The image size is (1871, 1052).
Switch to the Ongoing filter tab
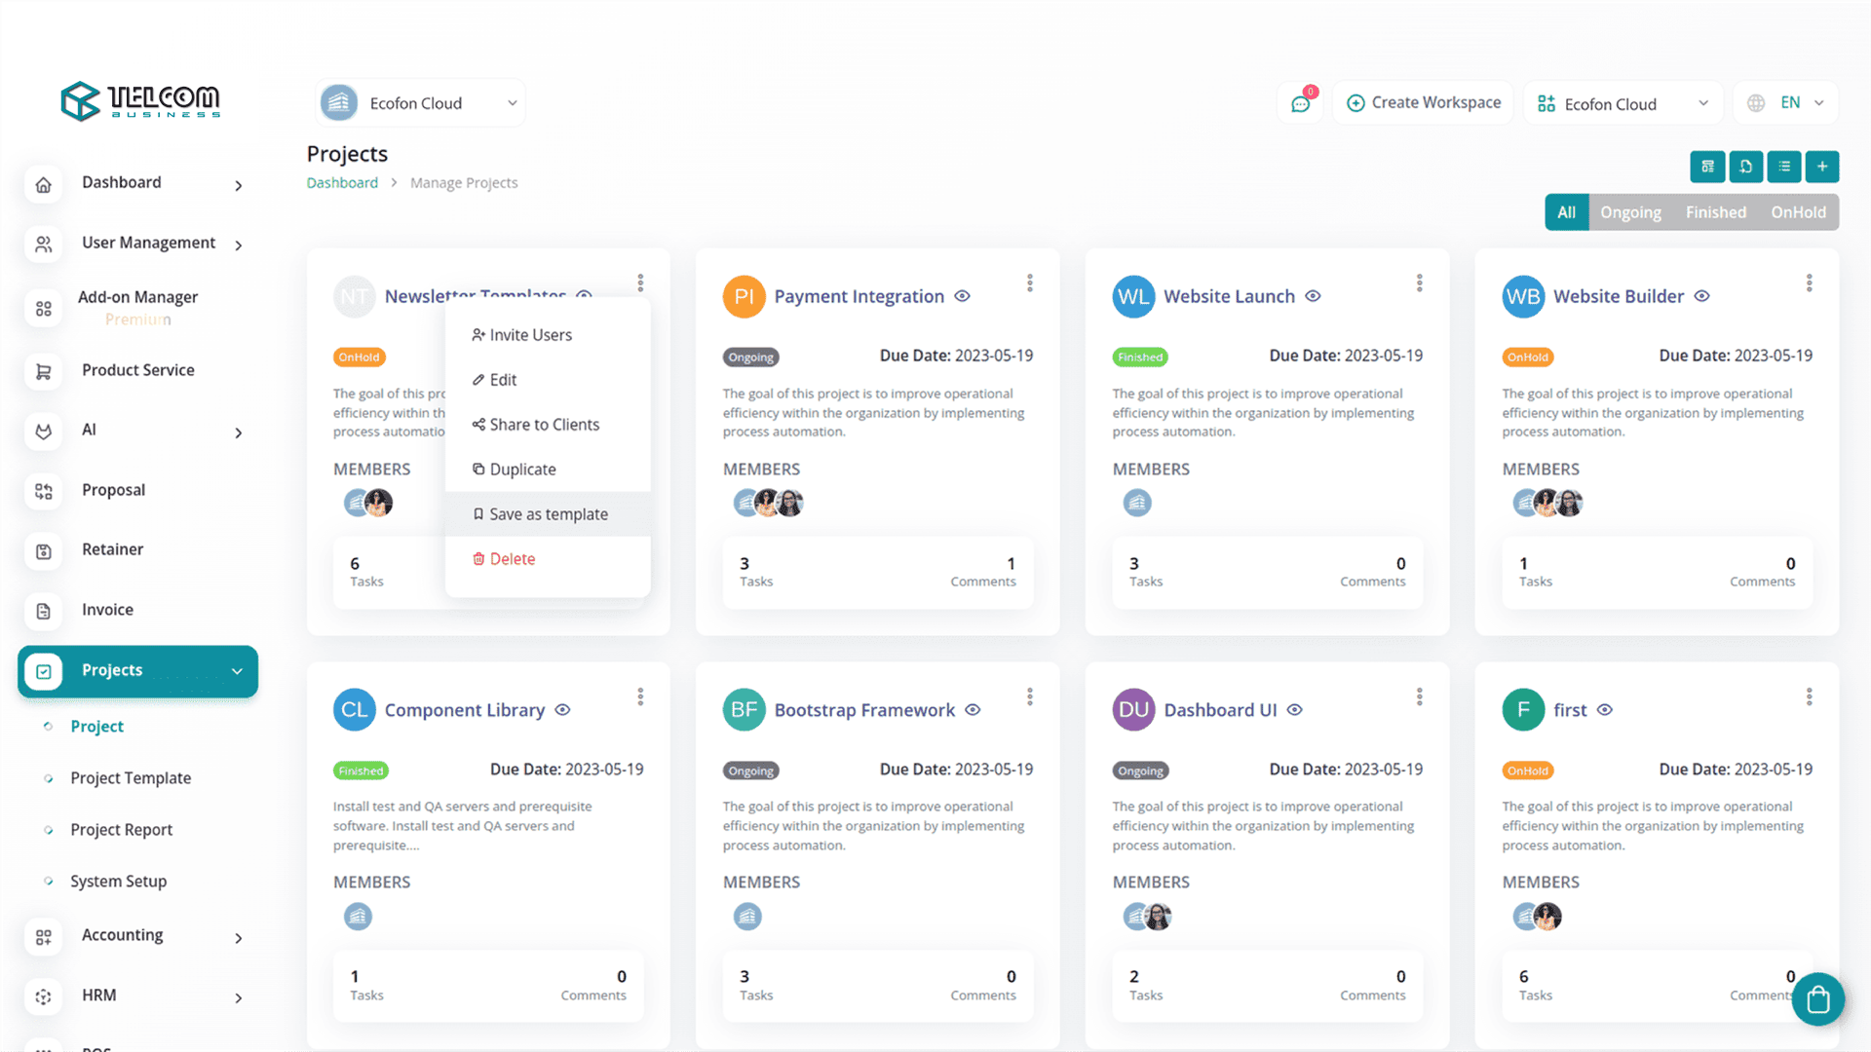pyautogui.click(x=1630, y=212)
